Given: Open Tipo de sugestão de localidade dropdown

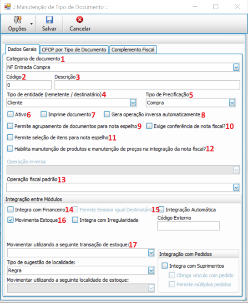Looking at the screenshot, I should pos(151,270).
